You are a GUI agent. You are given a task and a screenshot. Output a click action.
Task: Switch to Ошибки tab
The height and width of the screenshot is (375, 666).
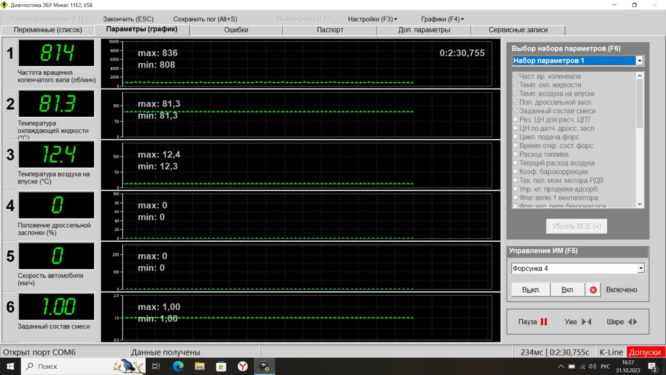point(236,30)
